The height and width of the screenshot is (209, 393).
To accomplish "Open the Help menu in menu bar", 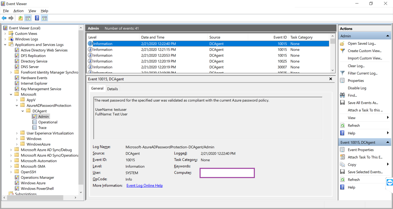I will [44, 11].
